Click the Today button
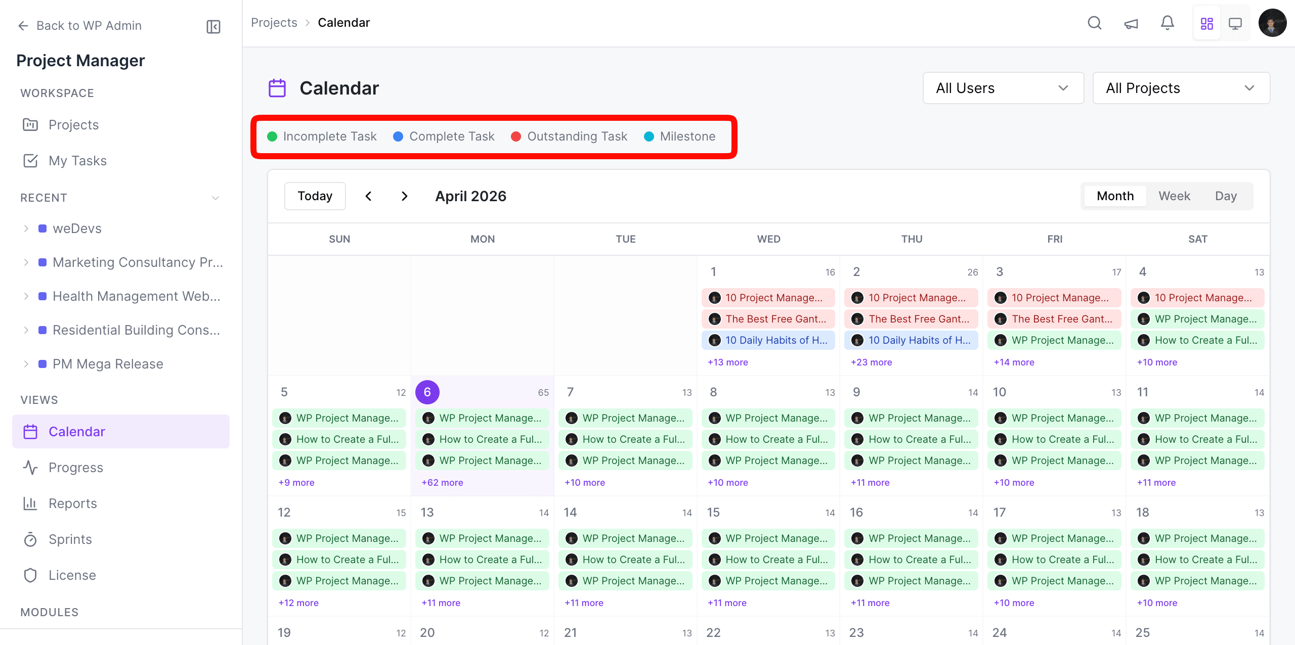 (x=315, y=196)
